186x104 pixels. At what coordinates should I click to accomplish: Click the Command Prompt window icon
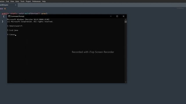pyautogui.click(x=9, y=16)
